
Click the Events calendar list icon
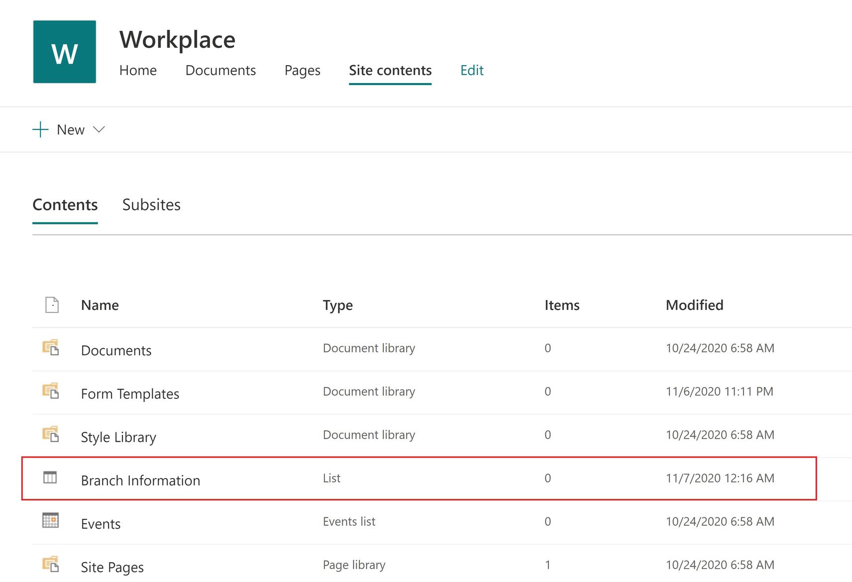[x=50, y=520]
